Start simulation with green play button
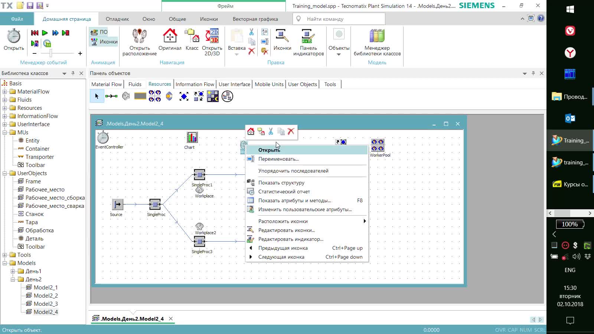The image size is (594, 334). [45, 33]
